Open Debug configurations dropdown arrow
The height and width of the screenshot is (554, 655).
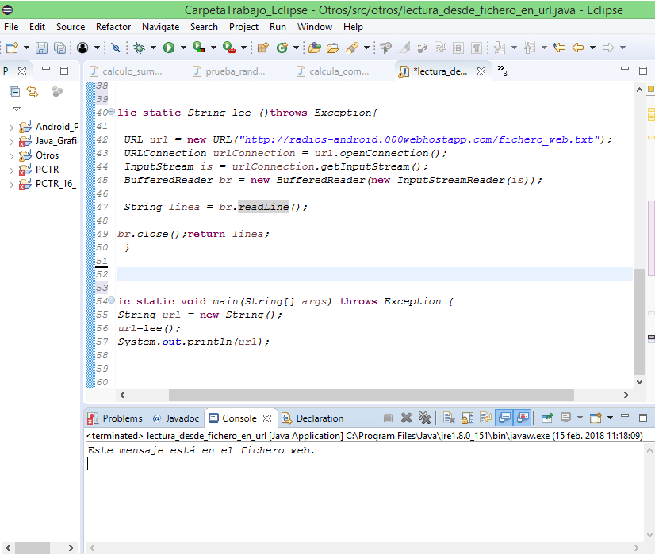[x=153, y=48]
